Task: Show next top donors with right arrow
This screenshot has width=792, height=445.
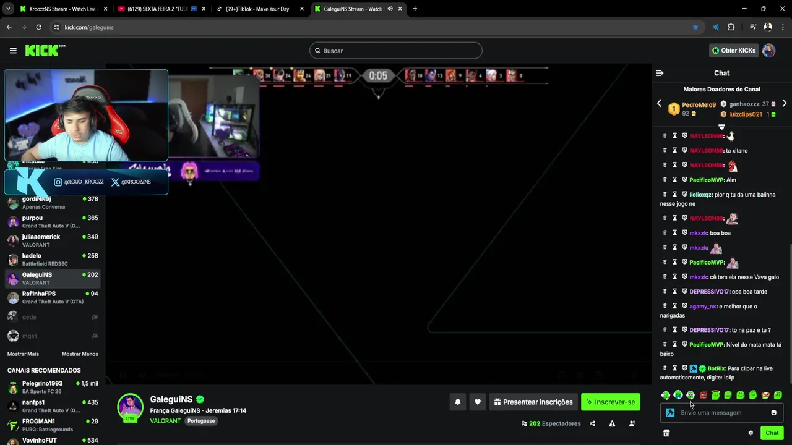Action: tap(784, 103)
